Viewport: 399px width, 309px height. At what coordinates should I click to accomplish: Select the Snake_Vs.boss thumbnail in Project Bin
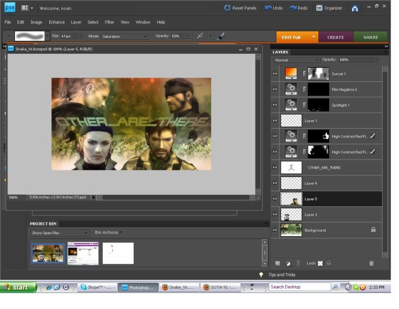pos(48,253)
